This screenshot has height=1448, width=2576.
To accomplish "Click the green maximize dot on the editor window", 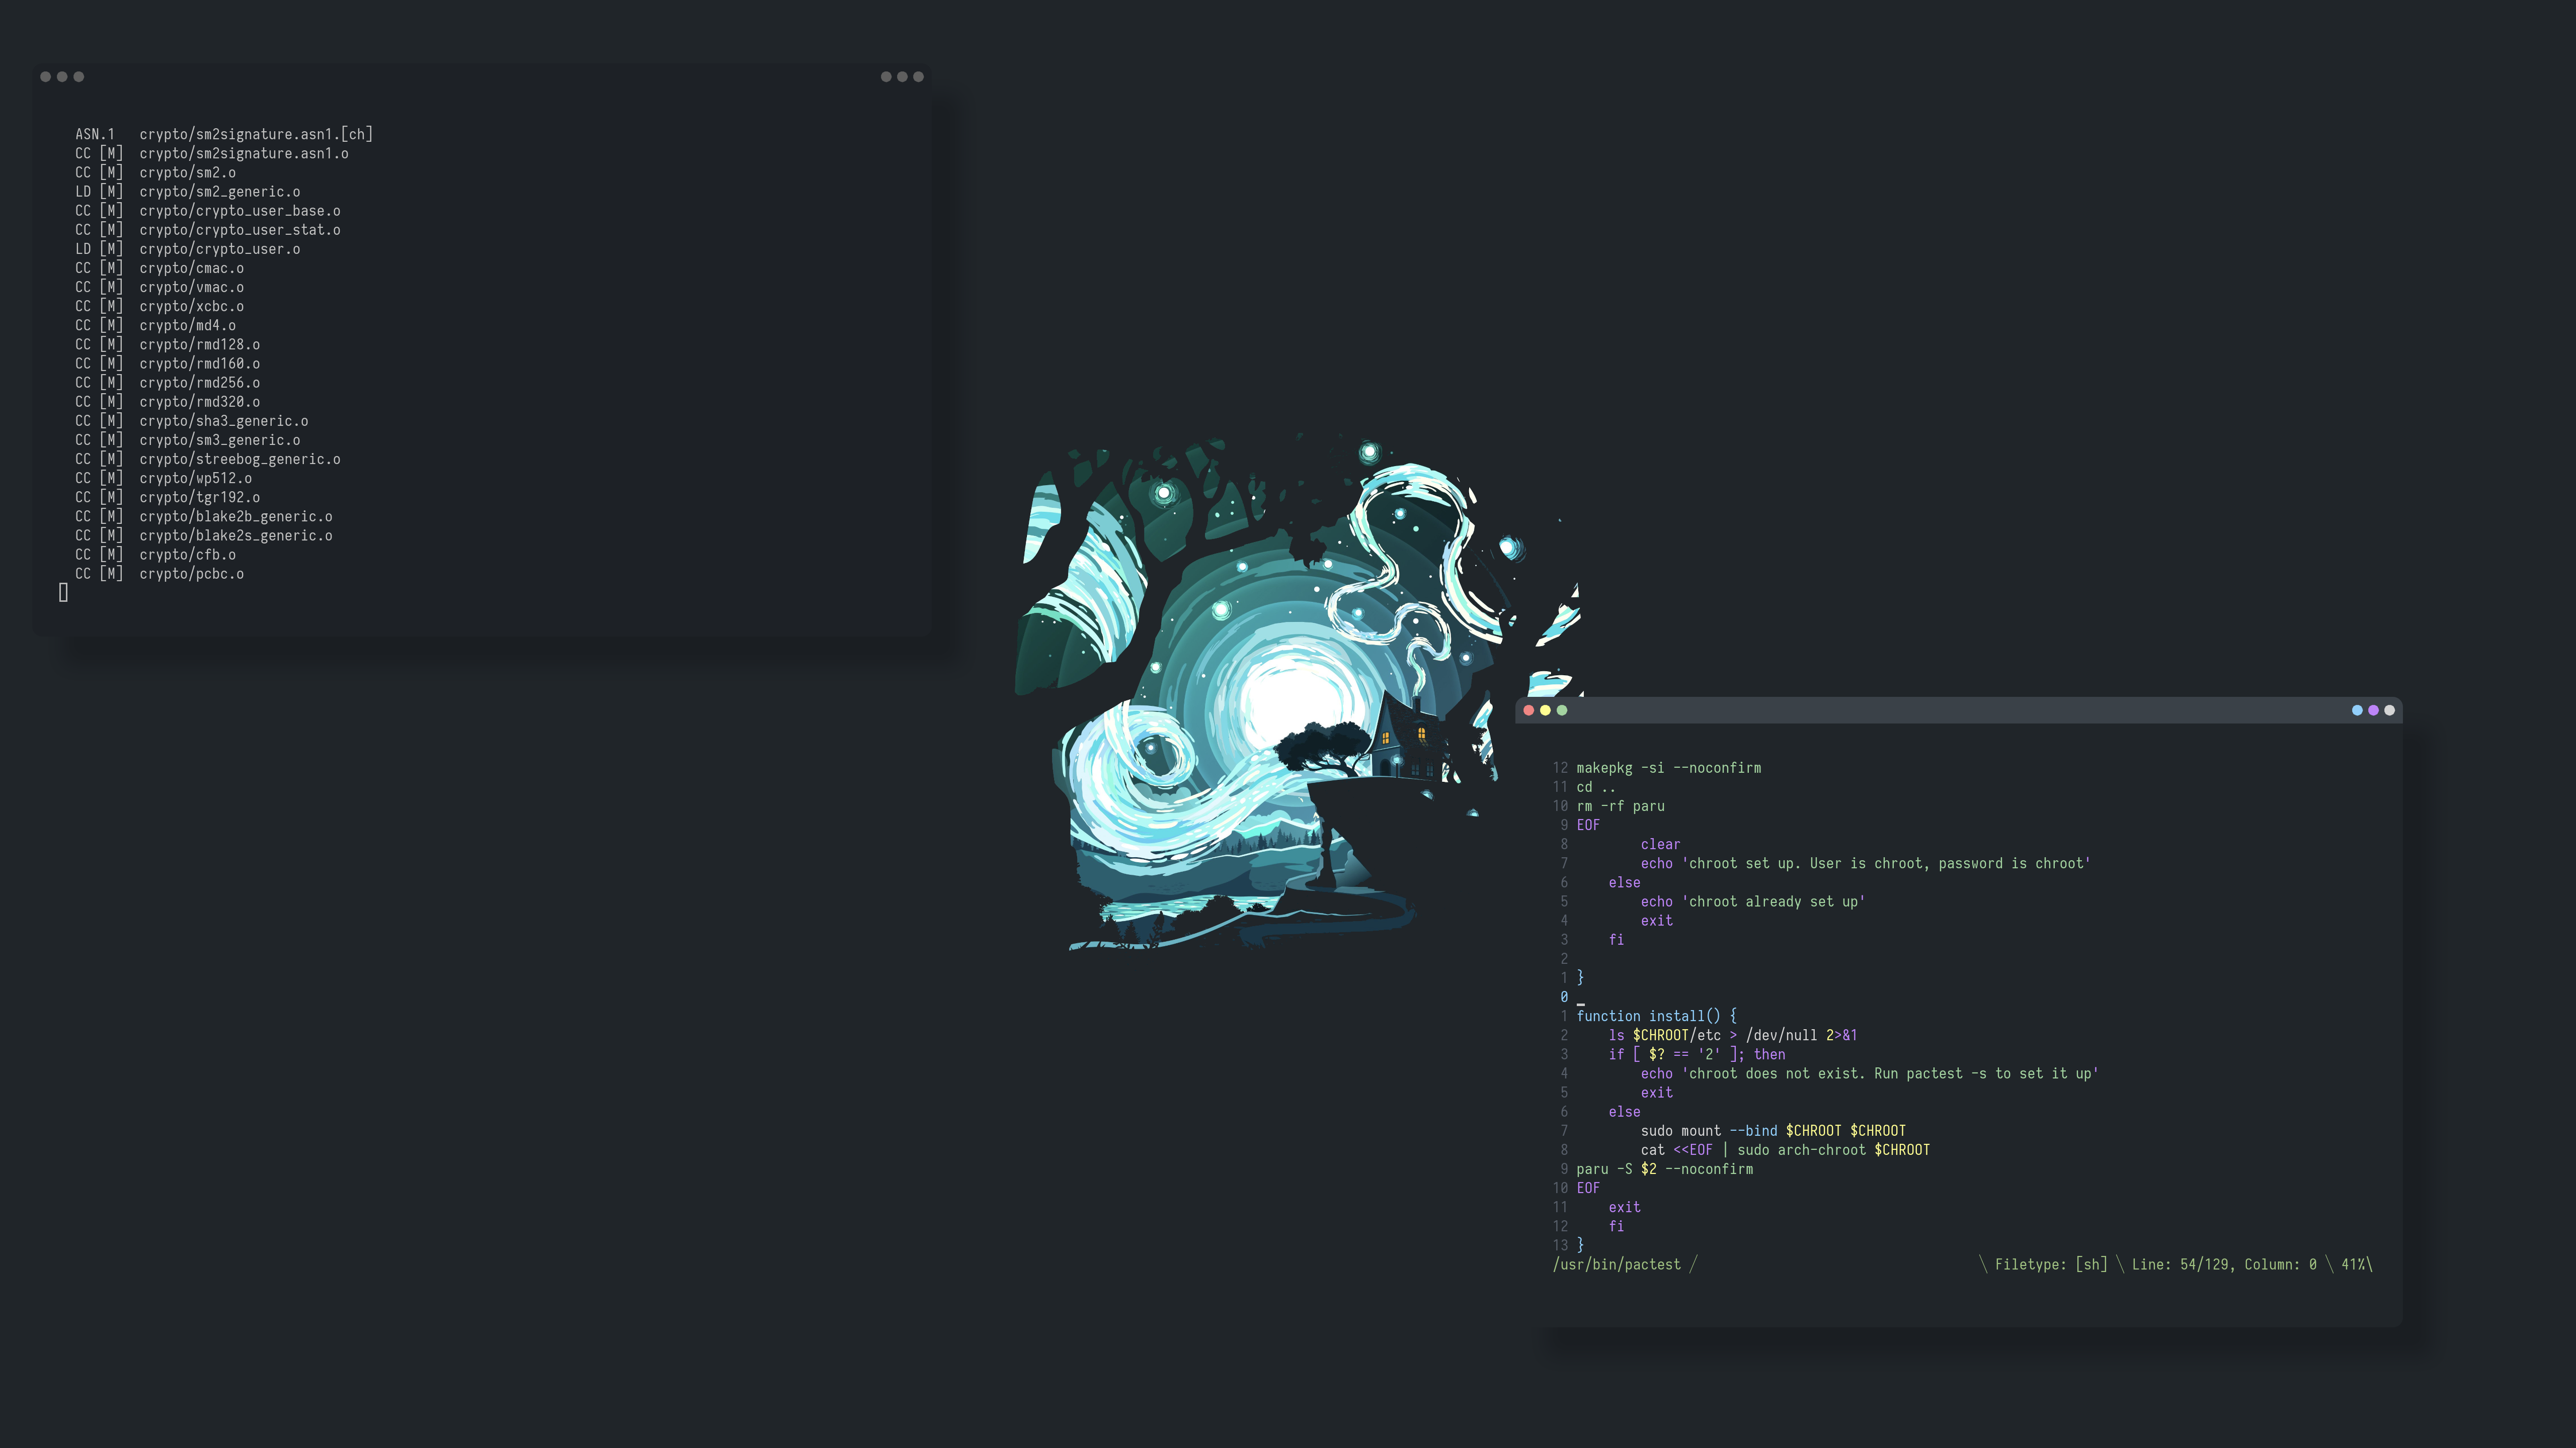I will click(x=1561, y=709).
